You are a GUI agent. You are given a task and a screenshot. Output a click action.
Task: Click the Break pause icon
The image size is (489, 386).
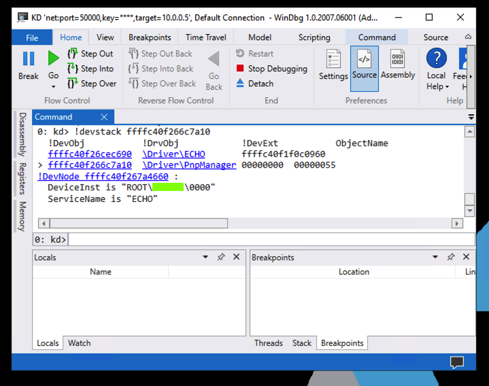point(29,58)
